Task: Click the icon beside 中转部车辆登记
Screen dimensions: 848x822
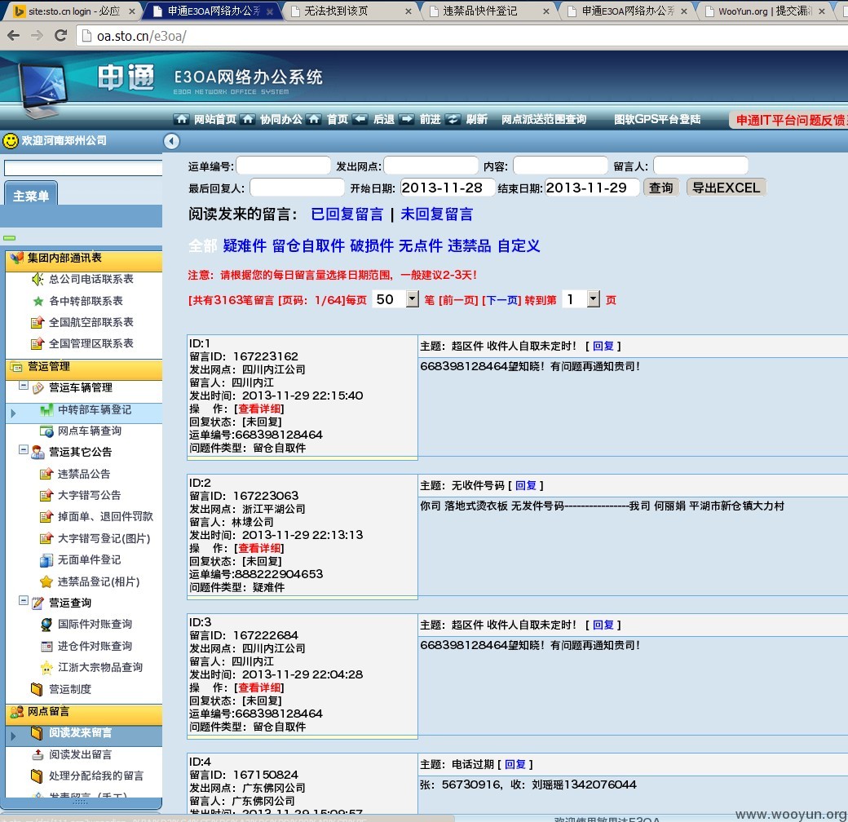Action: (46, 410)
